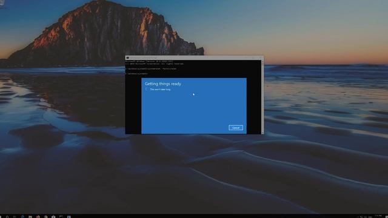The height and width of the screenshot is (218, 388).
Task: Select the Command Prompt taskbar icon
Action: point(61,217)
